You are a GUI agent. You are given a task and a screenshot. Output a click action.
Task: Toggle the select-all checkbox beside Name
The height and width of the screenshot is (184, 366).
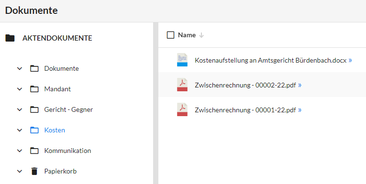[x=170, y=35]
